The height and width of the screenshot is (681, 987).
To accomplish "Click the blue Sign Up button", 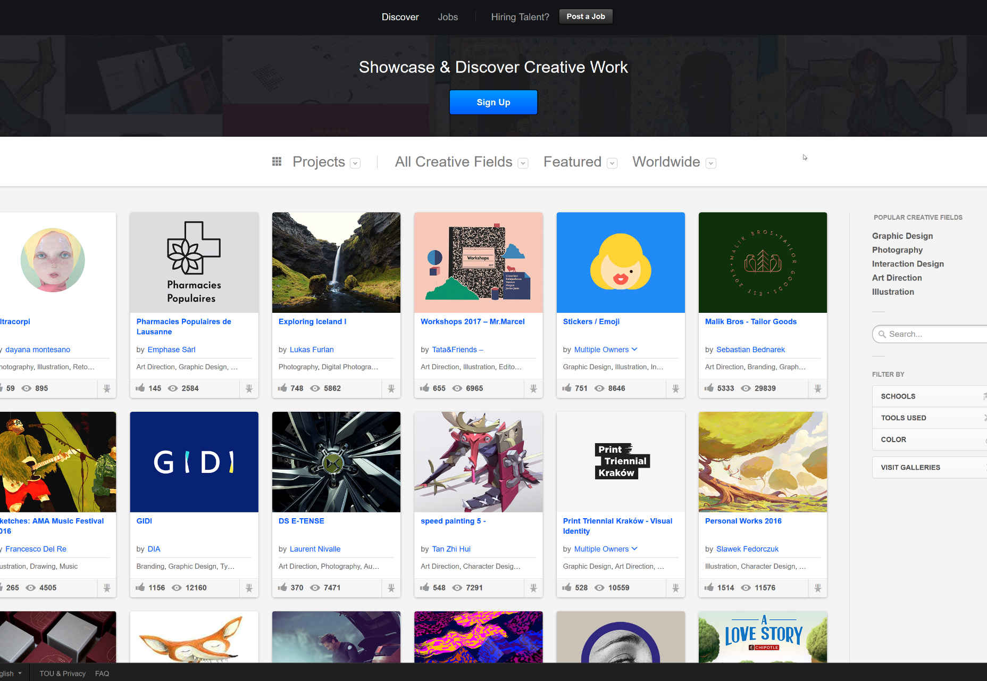I will pos(493,102).
